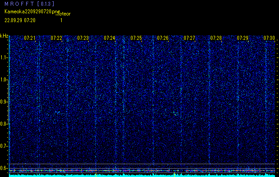Click the 07:25 time label
The image size is (279, 177).
(x=136, y=38)
